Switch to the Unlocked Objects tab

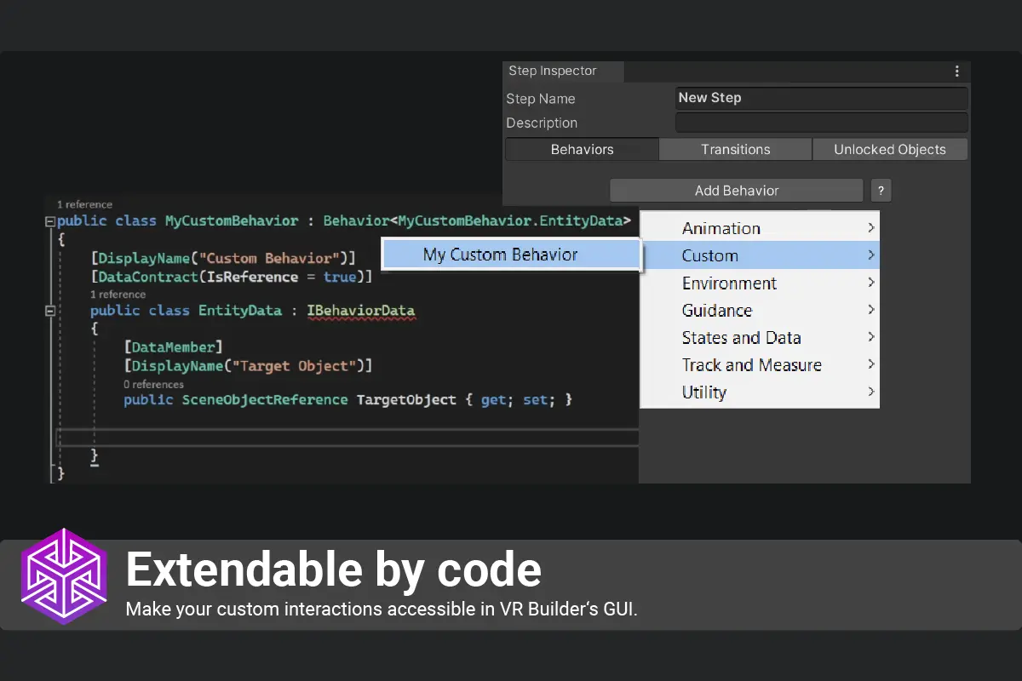pos(890,150)
